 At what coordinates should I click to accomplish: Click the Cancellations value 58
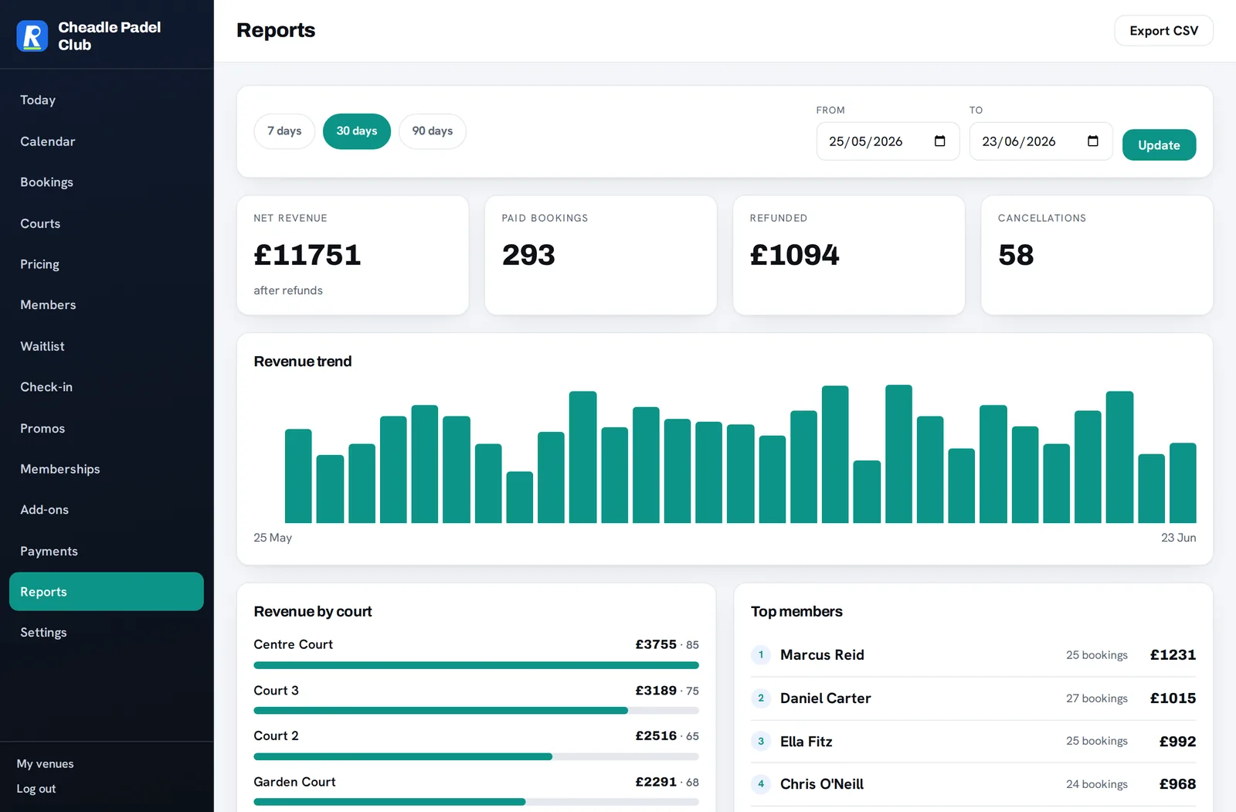(x=1016, y=255)
